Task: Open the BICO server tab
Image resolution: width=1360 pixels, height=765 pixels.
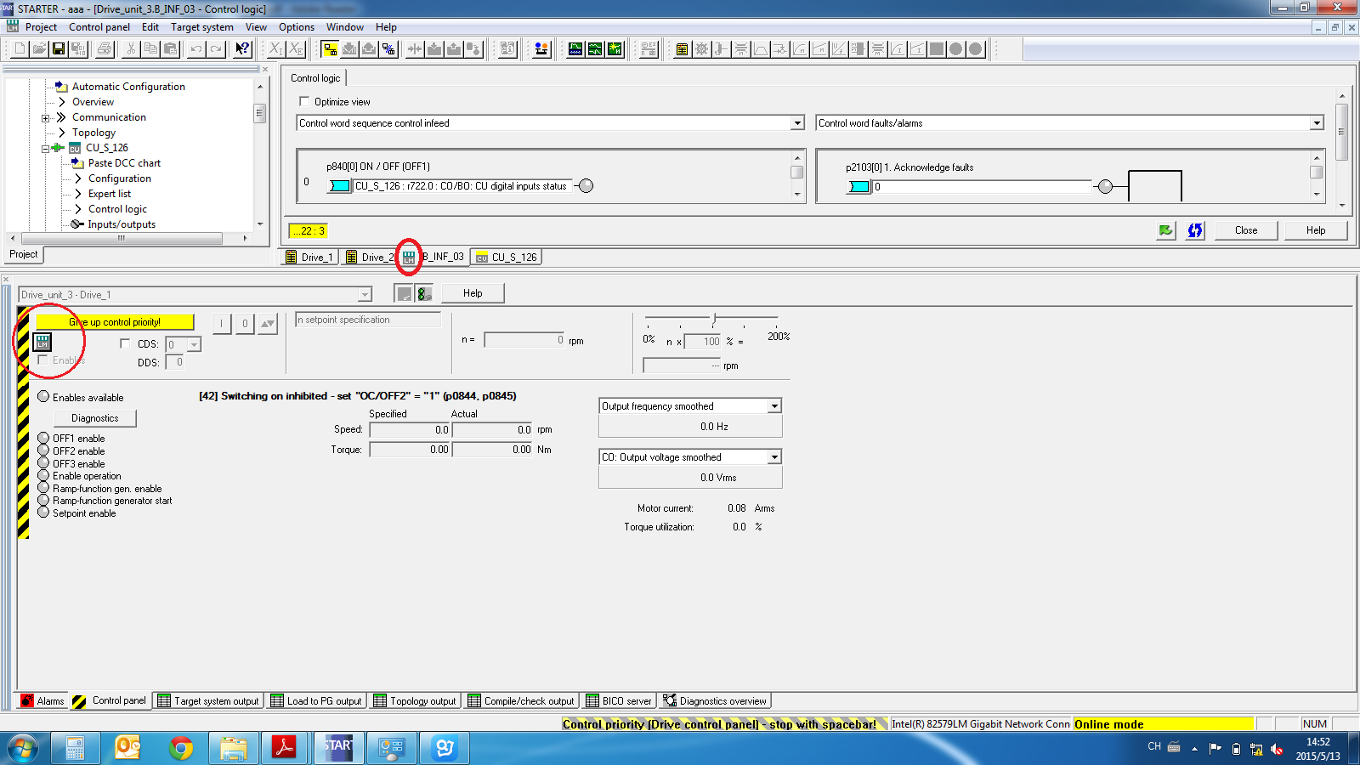Action: click(x=619, y=701)
